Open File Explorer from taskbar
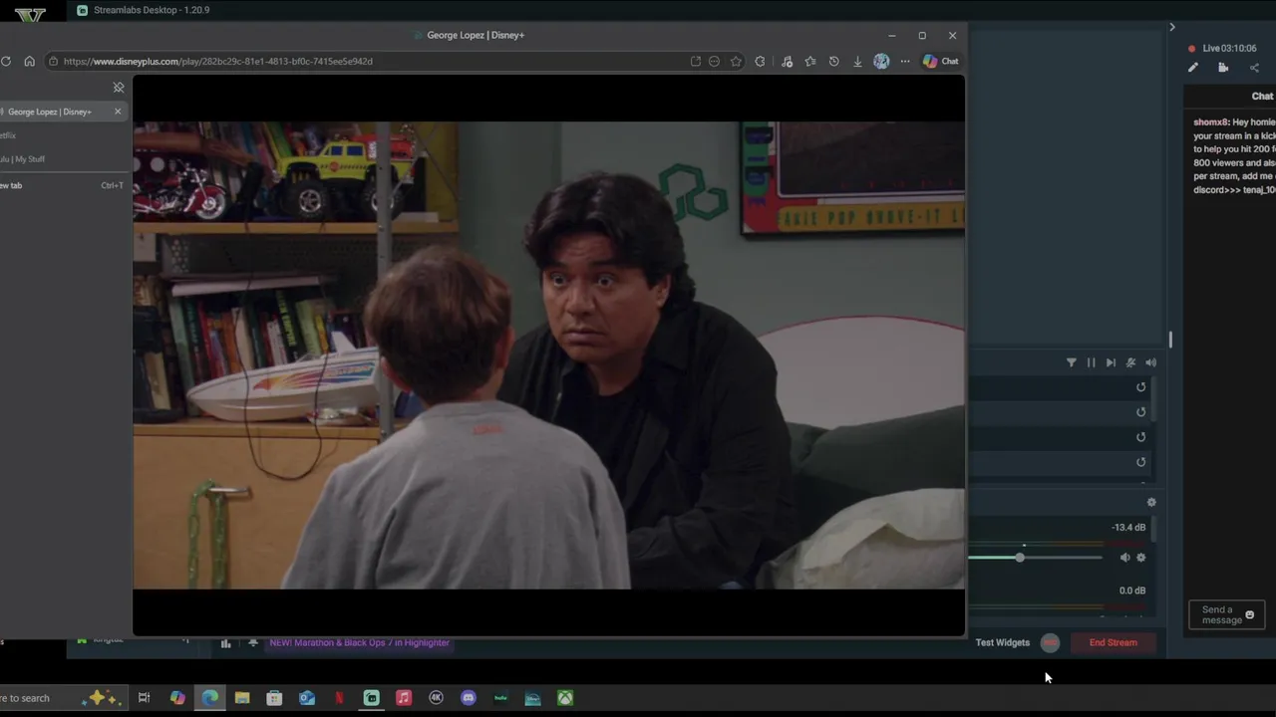The height and width of the screenshot is (717, 1276). pos(242,698)
